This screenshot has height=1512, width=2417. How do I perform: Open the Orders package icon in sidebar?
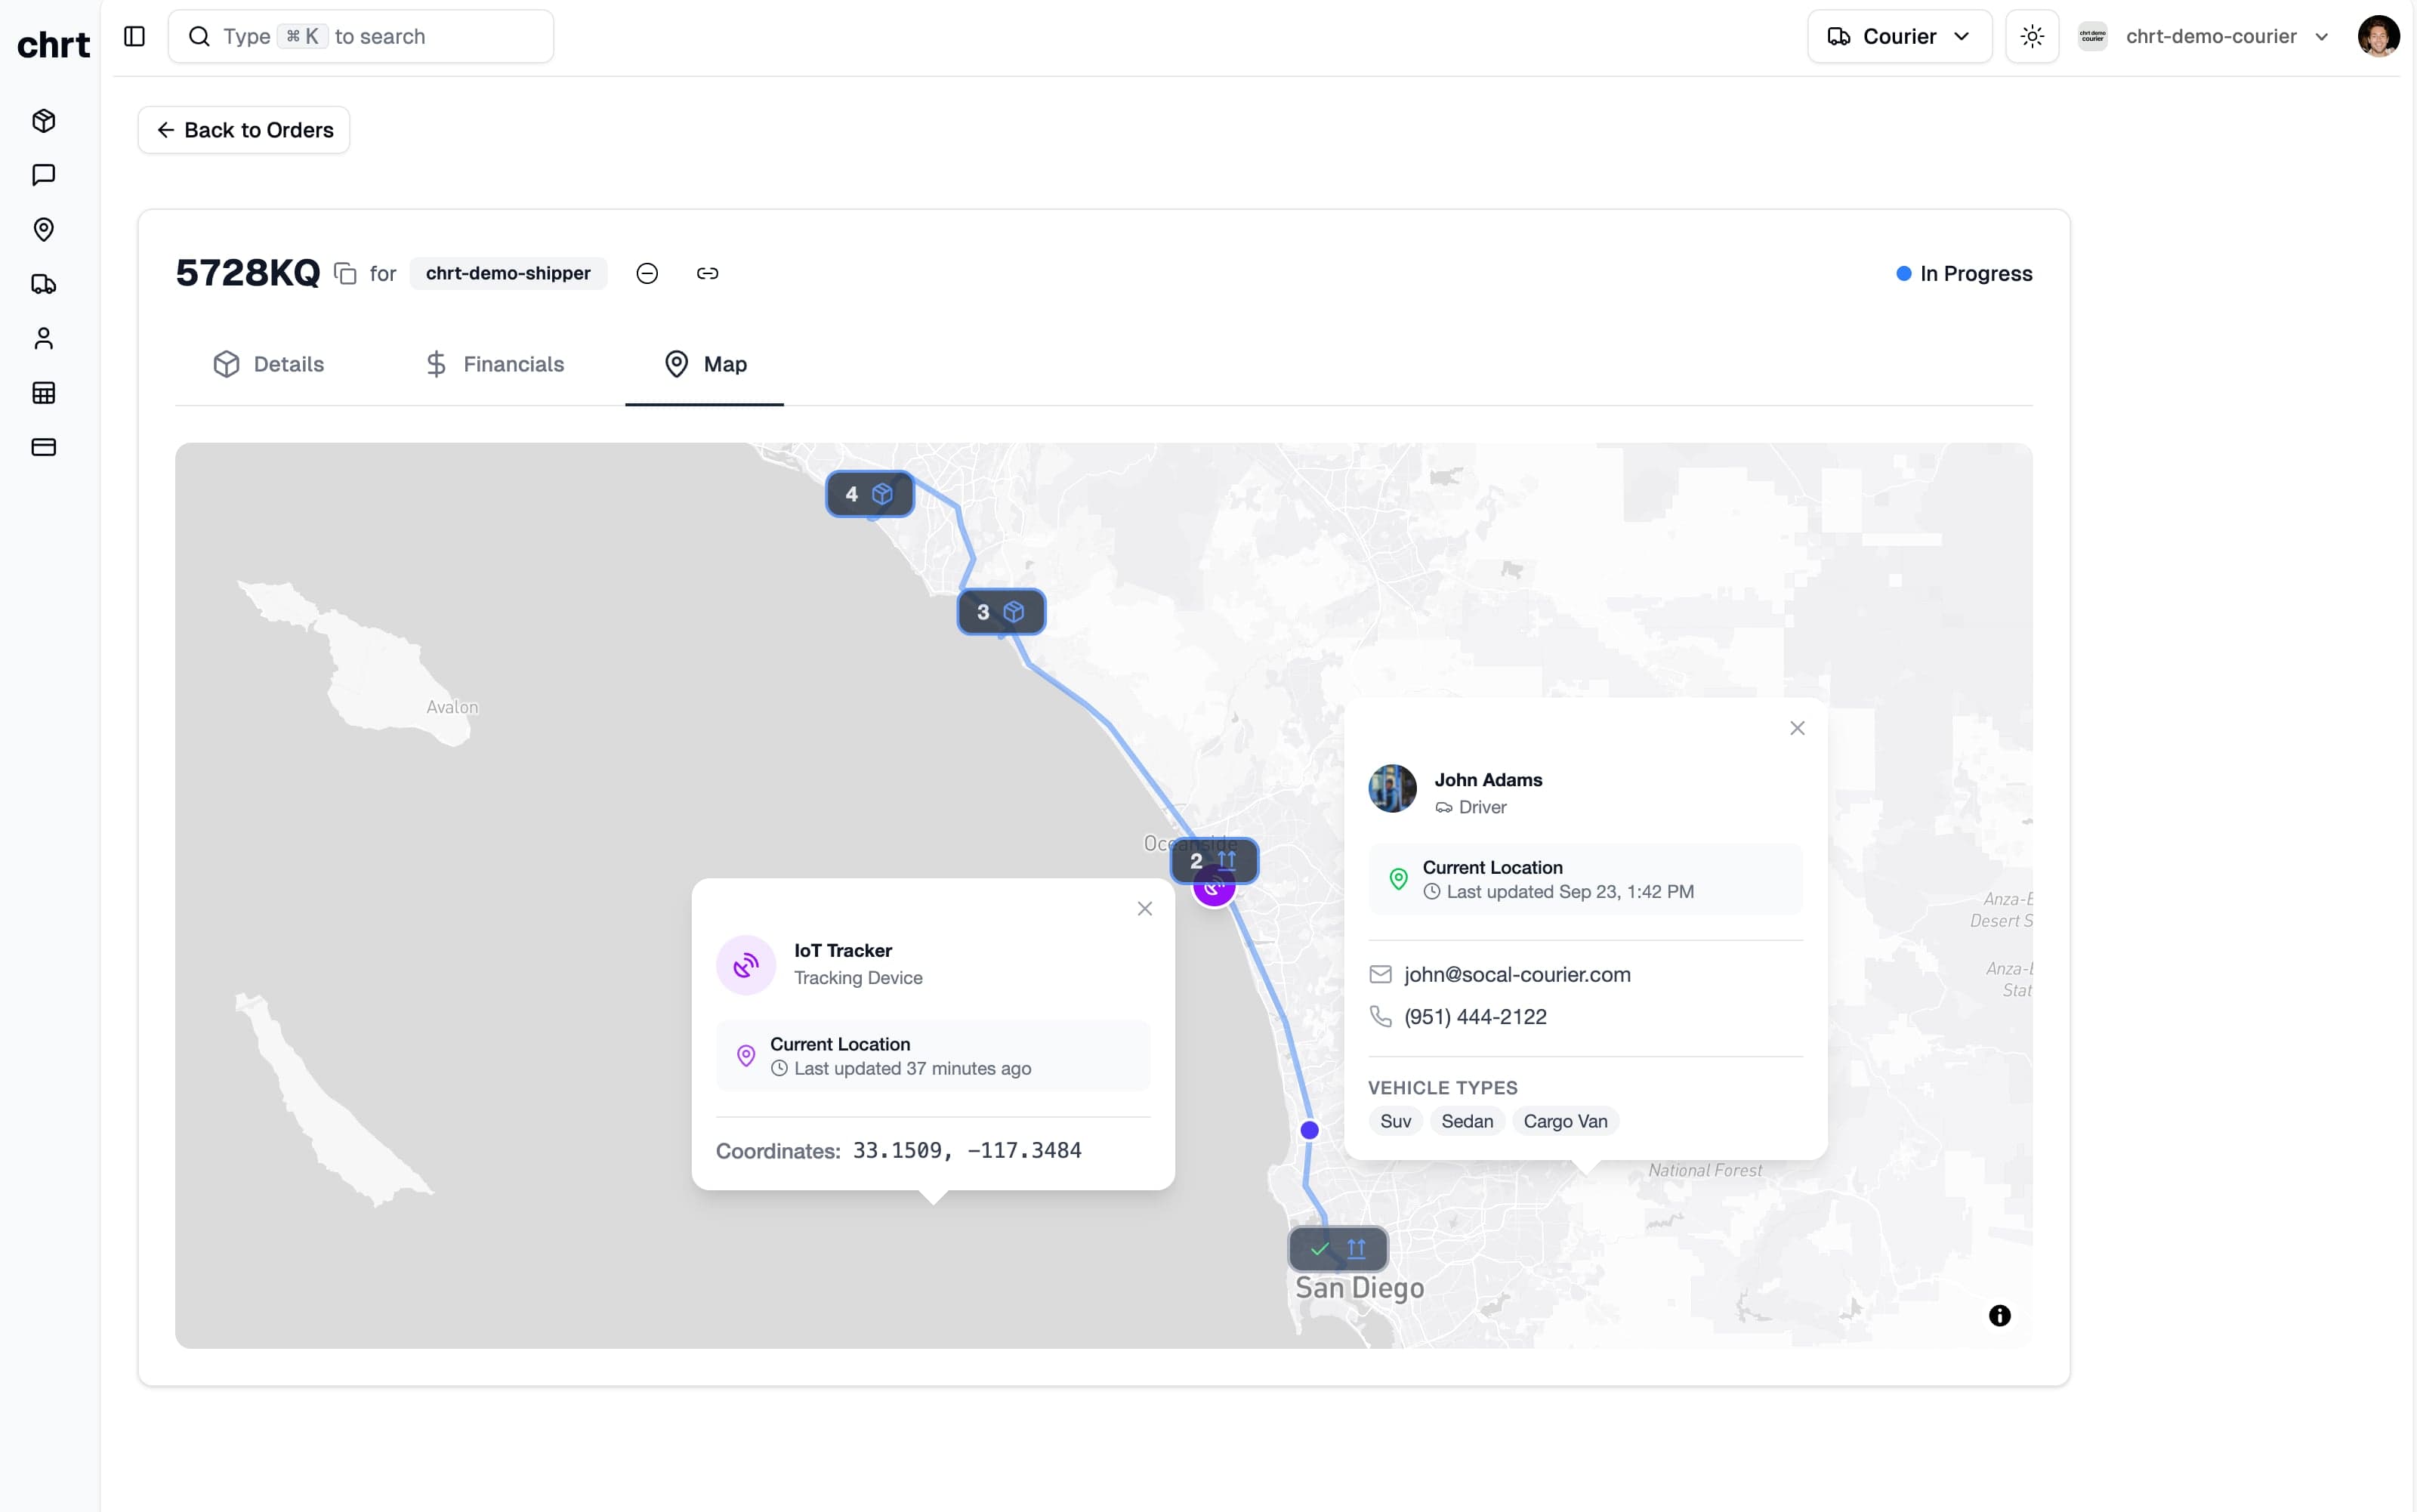(x=43, y=121)
